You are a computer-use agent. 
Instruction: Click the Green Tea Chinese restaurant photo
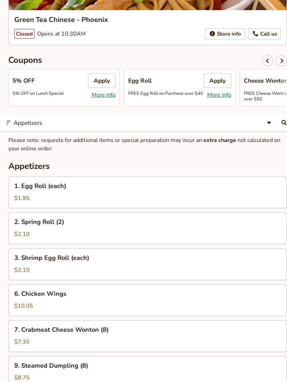[147, 5]
